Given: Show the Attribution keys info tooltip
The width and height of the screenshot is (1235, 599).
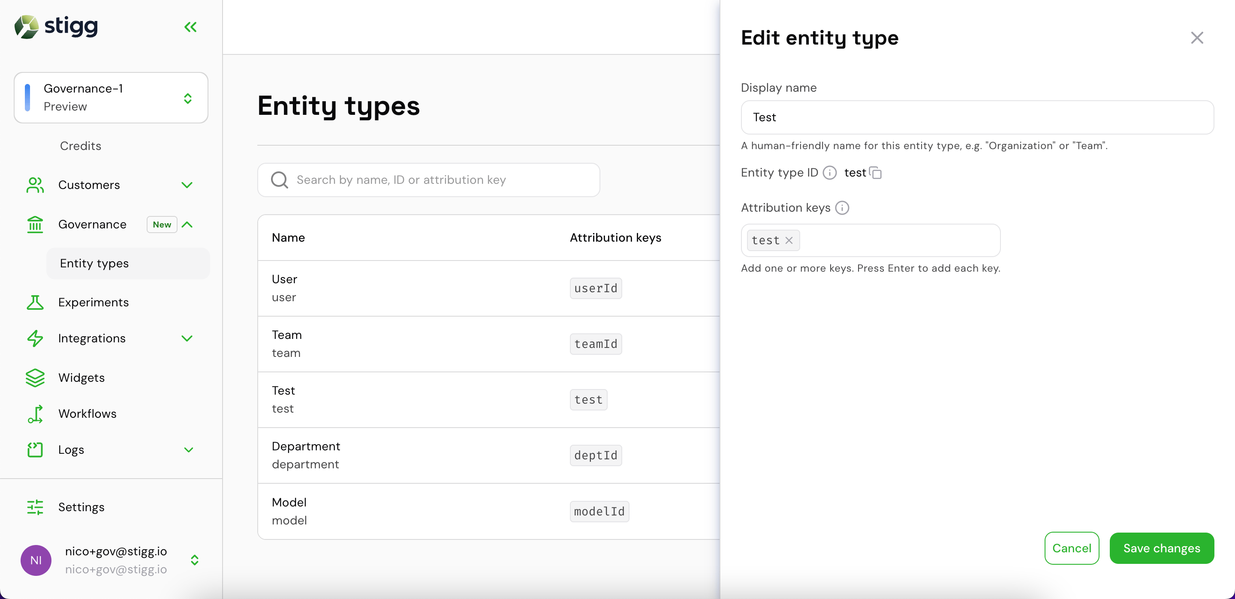Looking at the screenshot, I should [x=842, y=207].
